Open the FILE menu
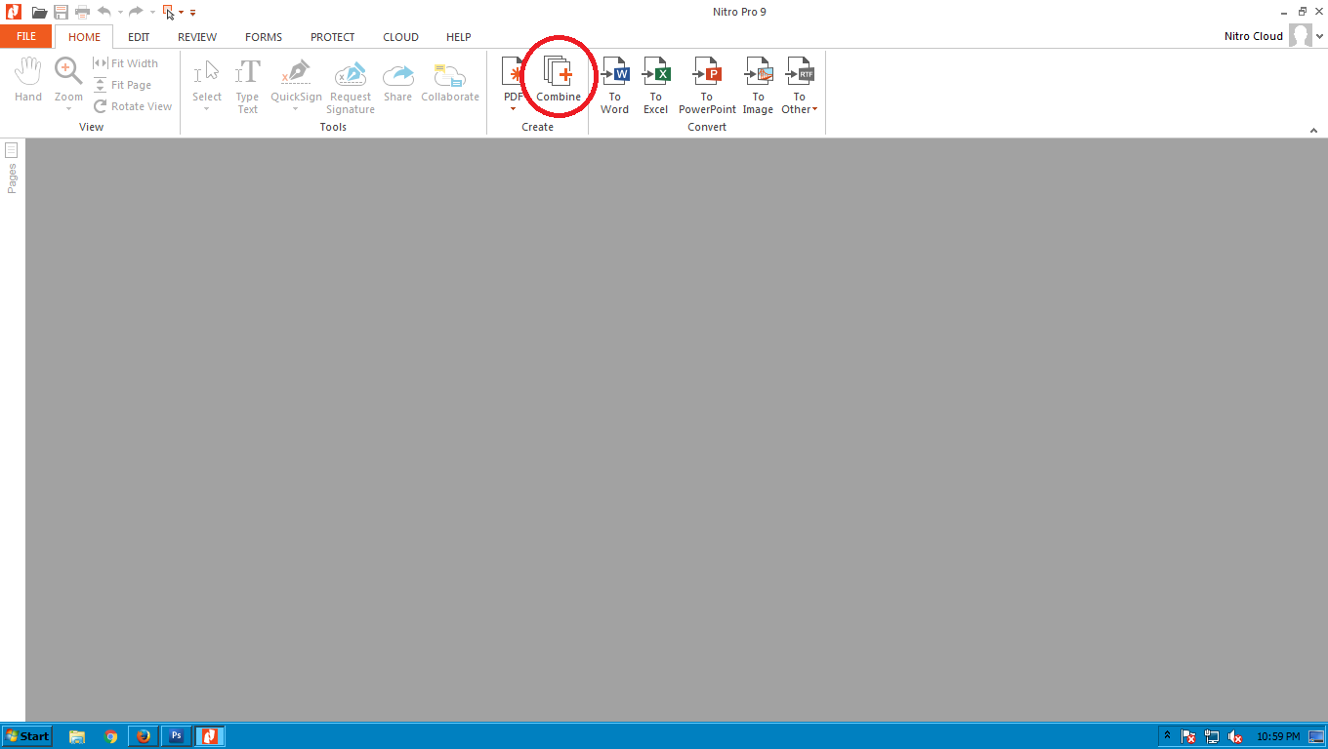 click(x=25, y=36)
